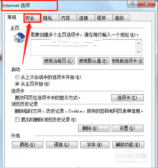
Task: Open the 隐私 tab
Action: (x=50, y=18)
